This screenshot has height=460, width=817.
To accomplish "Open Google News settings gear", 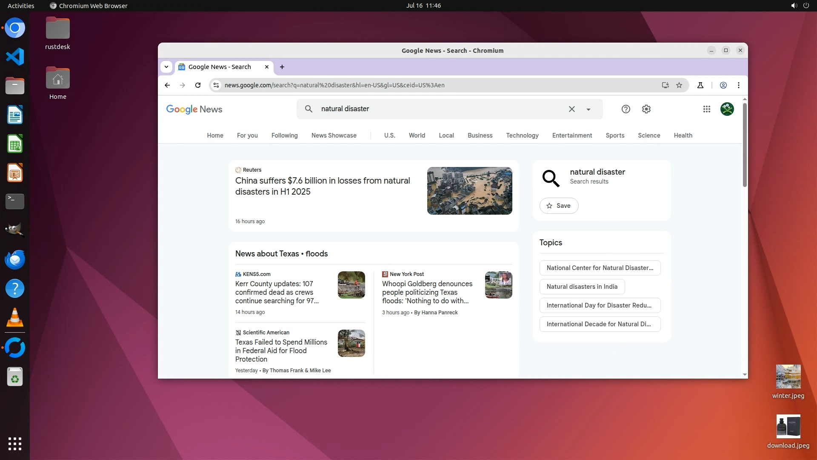I will (646, 109).
